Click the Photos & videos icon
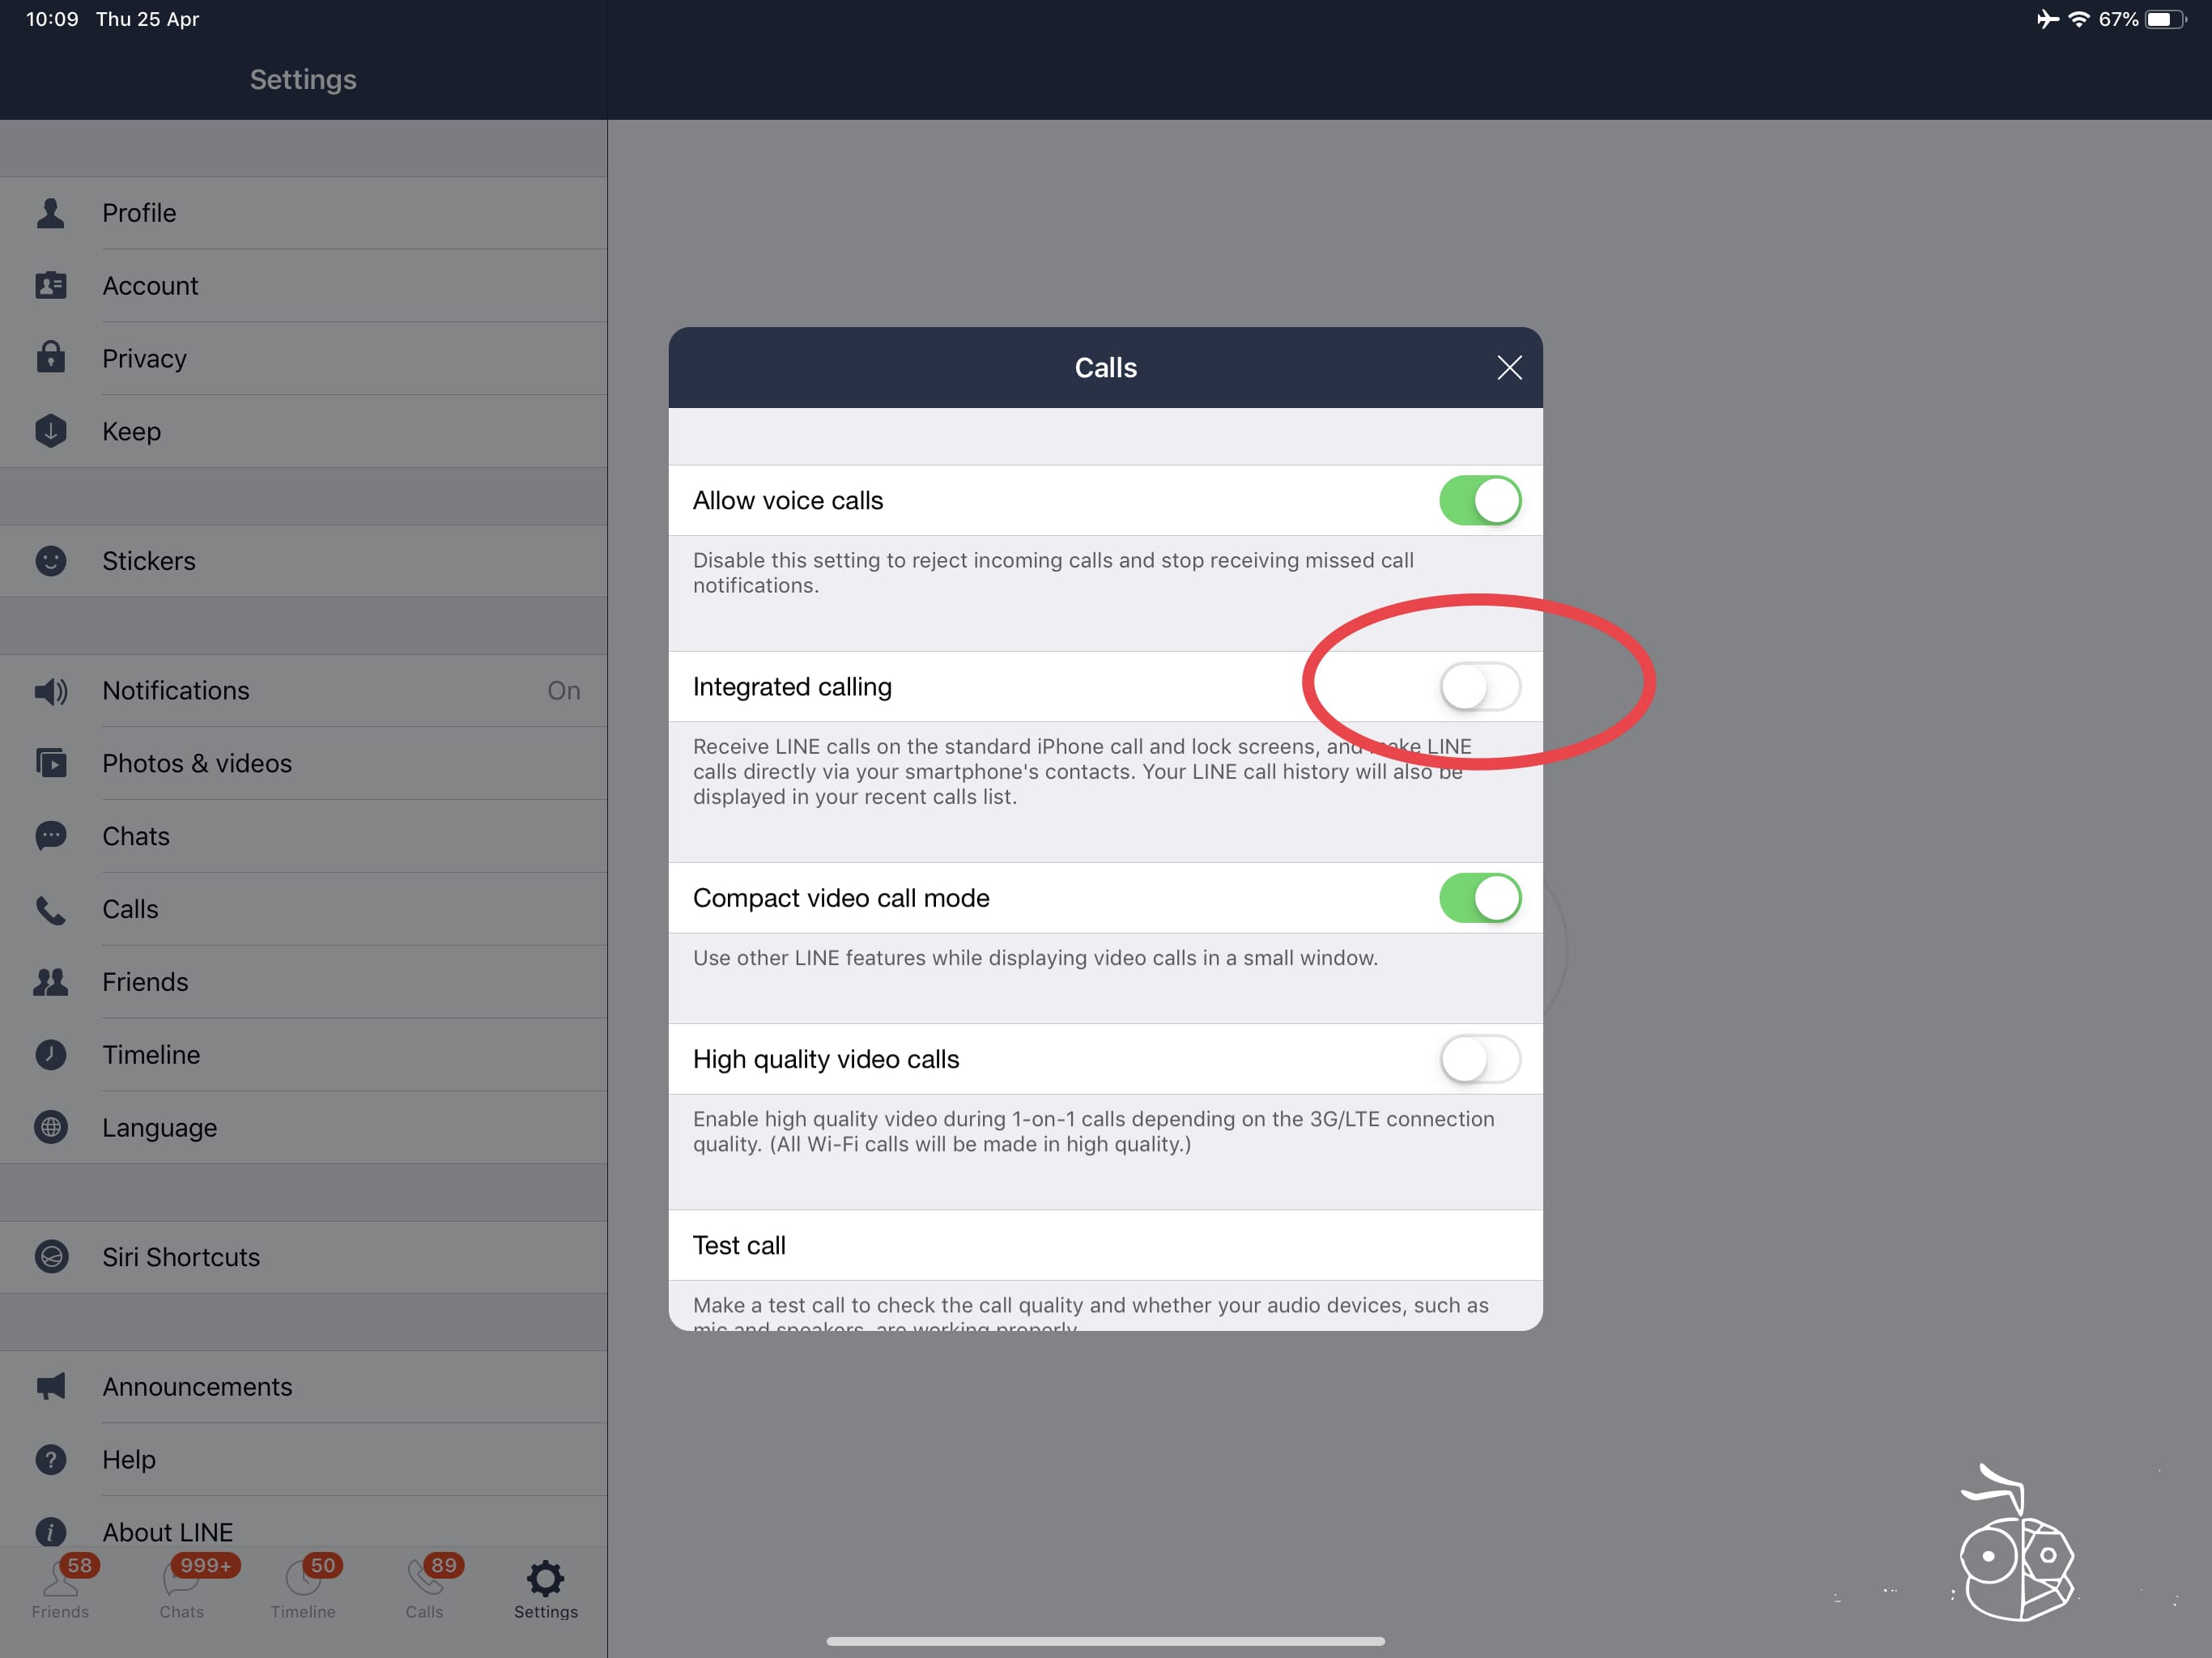Image resolution: width=2212 pixels, height=1658 pixels. pos(50,764)
